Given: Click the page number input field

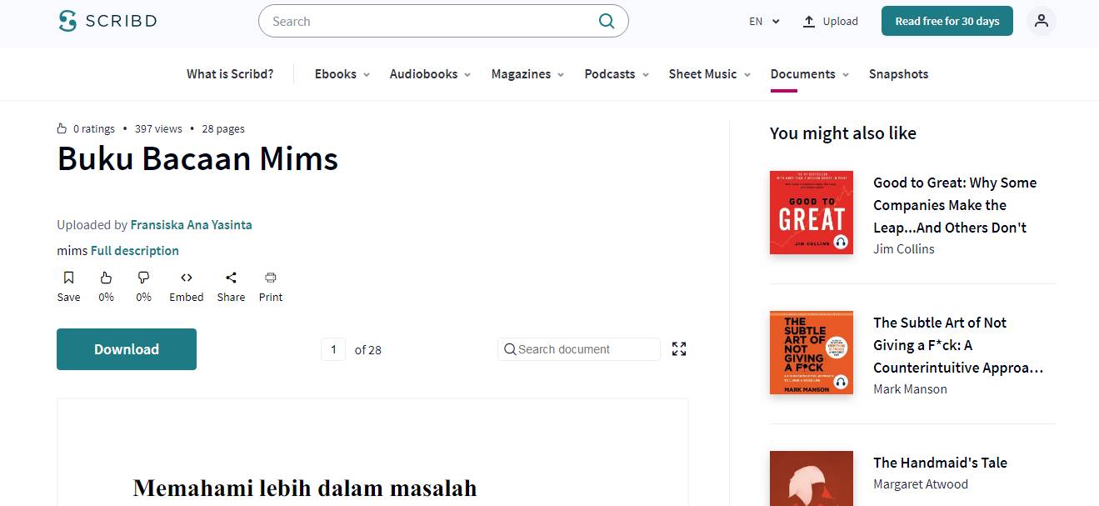Looking at the screenshot, I should pyautogui.click(x=333, y=348).
